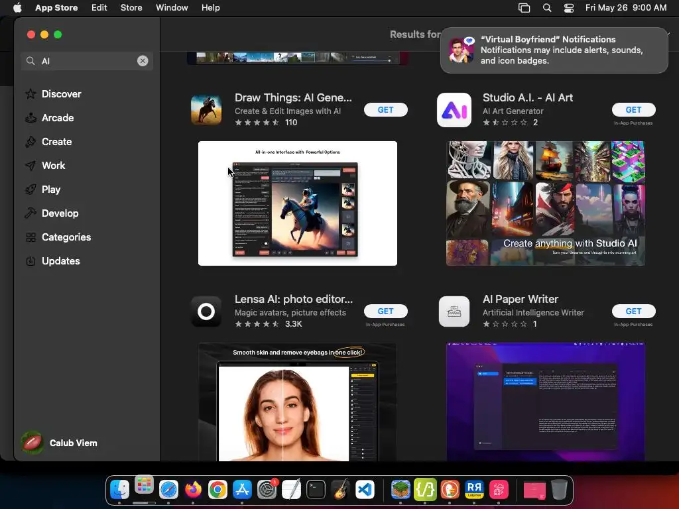Screen dimensions: 679x509
Task: Launch Minecraft from the dock
Action: coord(401,490)
